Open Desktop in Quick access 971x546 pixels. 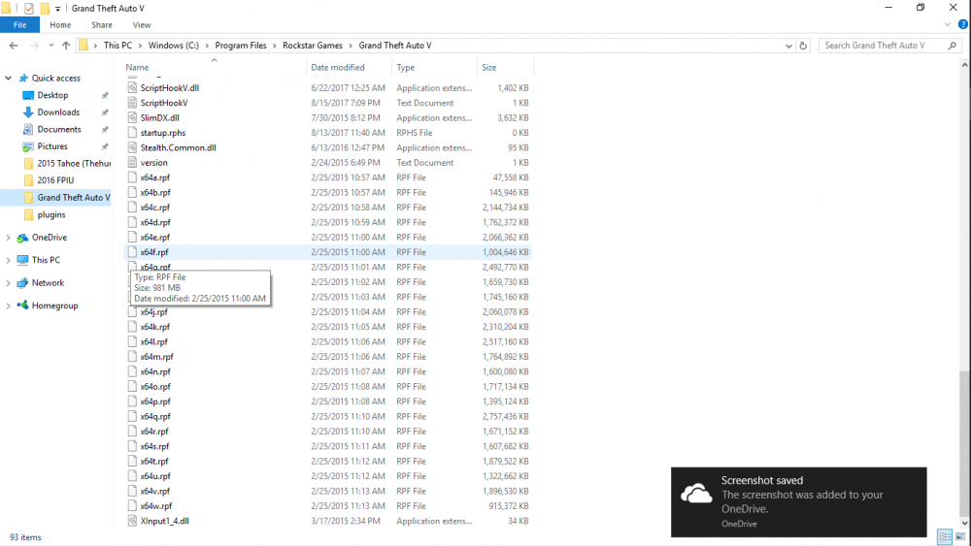[52, 95]
